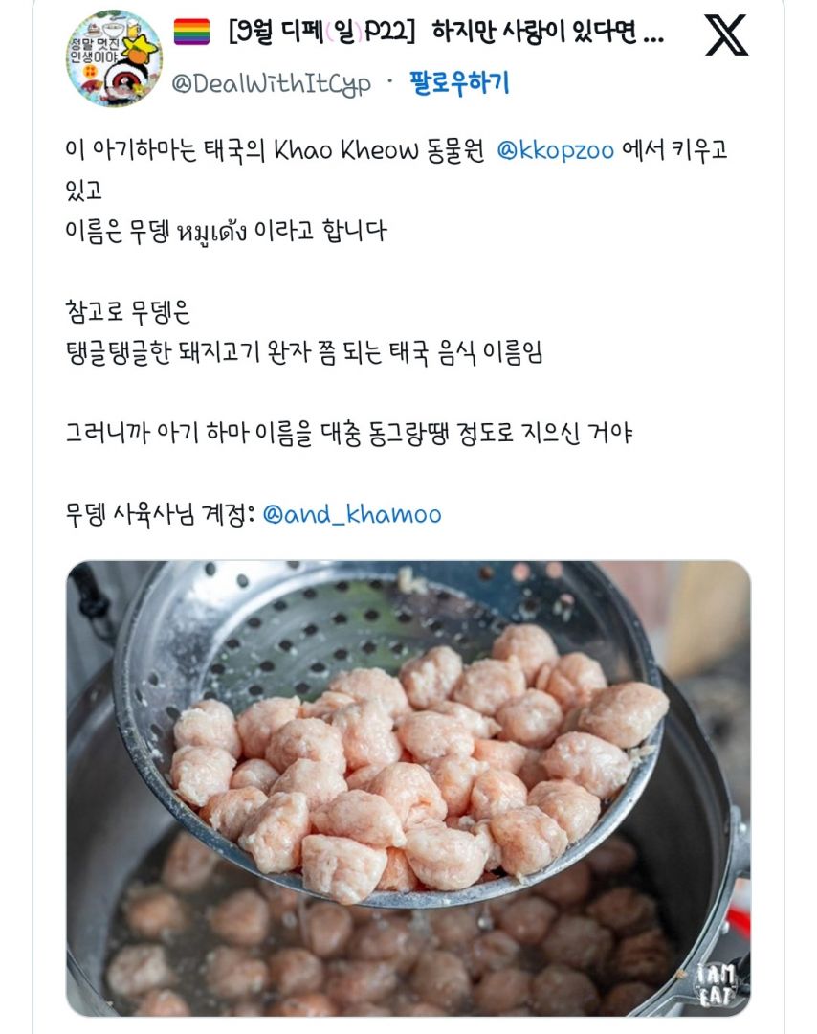817x1034 pixels.
Task: Click the Khao Kheow zoo text line
Action: [396, 149]
